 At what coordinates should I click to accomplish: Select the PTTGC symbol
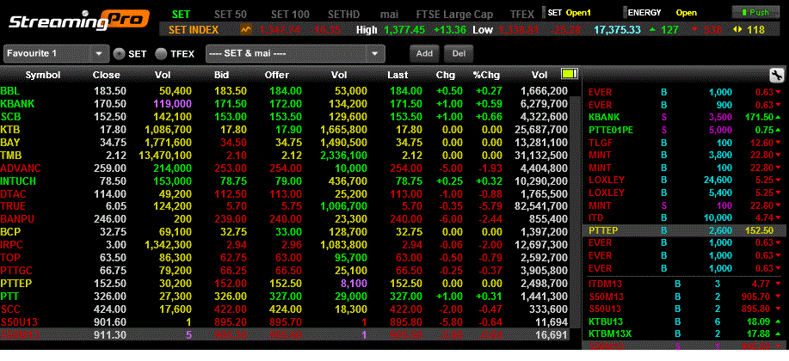[16, 271]
